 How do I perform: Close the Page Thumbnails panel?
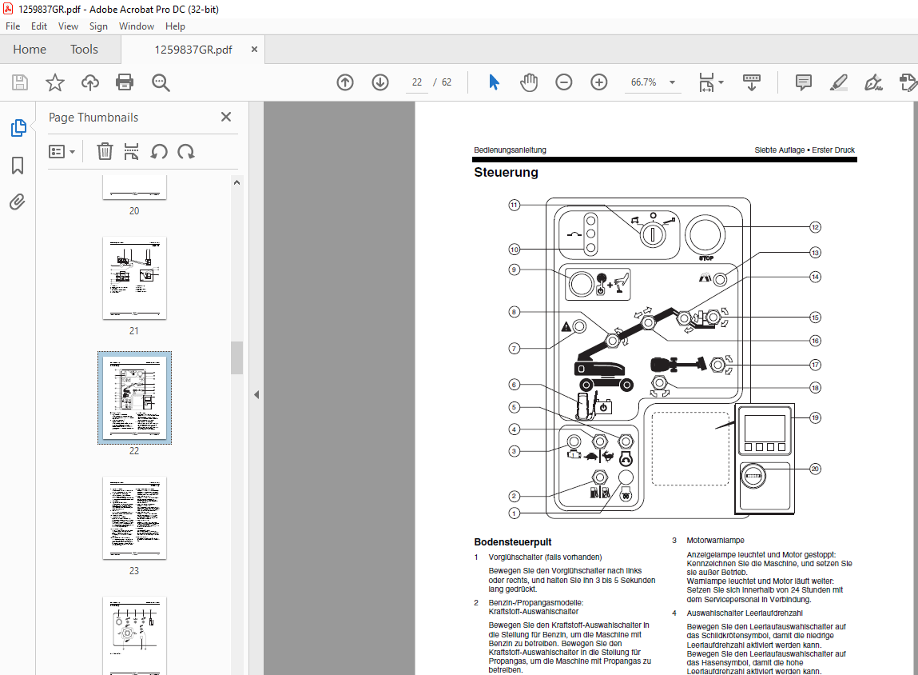[x=226, y=118]
